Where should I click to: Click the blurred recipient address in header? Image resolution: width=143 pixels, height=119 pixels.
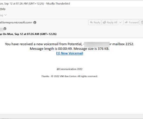click(x=2, y=29)
